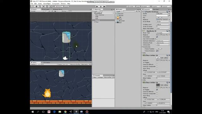
Task: Click the Step frame button
Action: click(x=104, y=6)
